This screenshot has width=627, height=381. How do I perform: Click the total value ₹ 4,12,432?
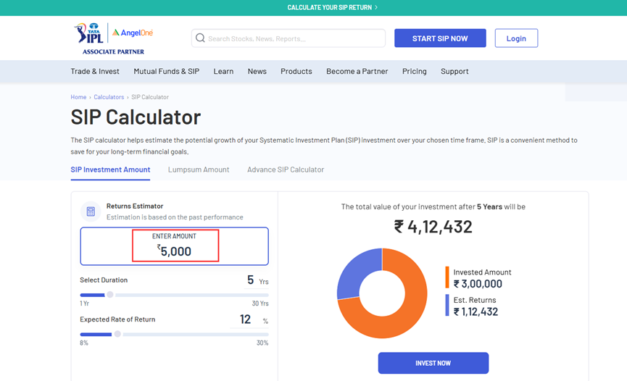coord(433,227)
